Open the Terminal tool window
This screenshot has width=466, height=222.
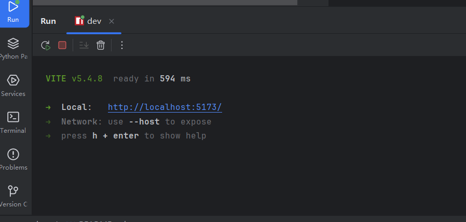pos(13,122)
